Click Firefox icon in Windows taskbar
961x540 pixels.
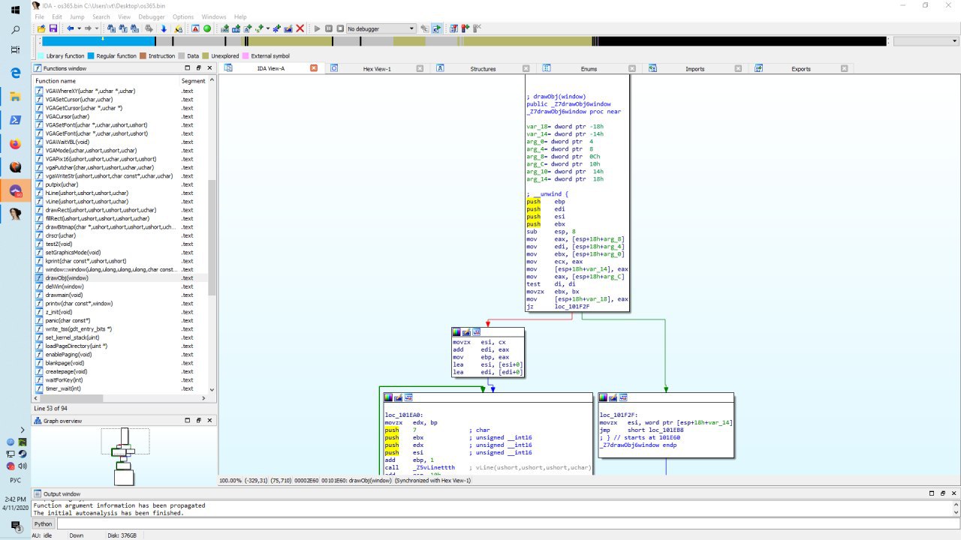(15, 143)
